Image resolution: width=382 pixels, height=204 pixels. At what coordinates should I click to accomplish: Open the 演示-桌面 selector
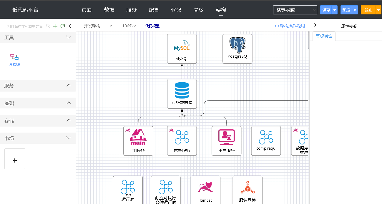point(295,10)
